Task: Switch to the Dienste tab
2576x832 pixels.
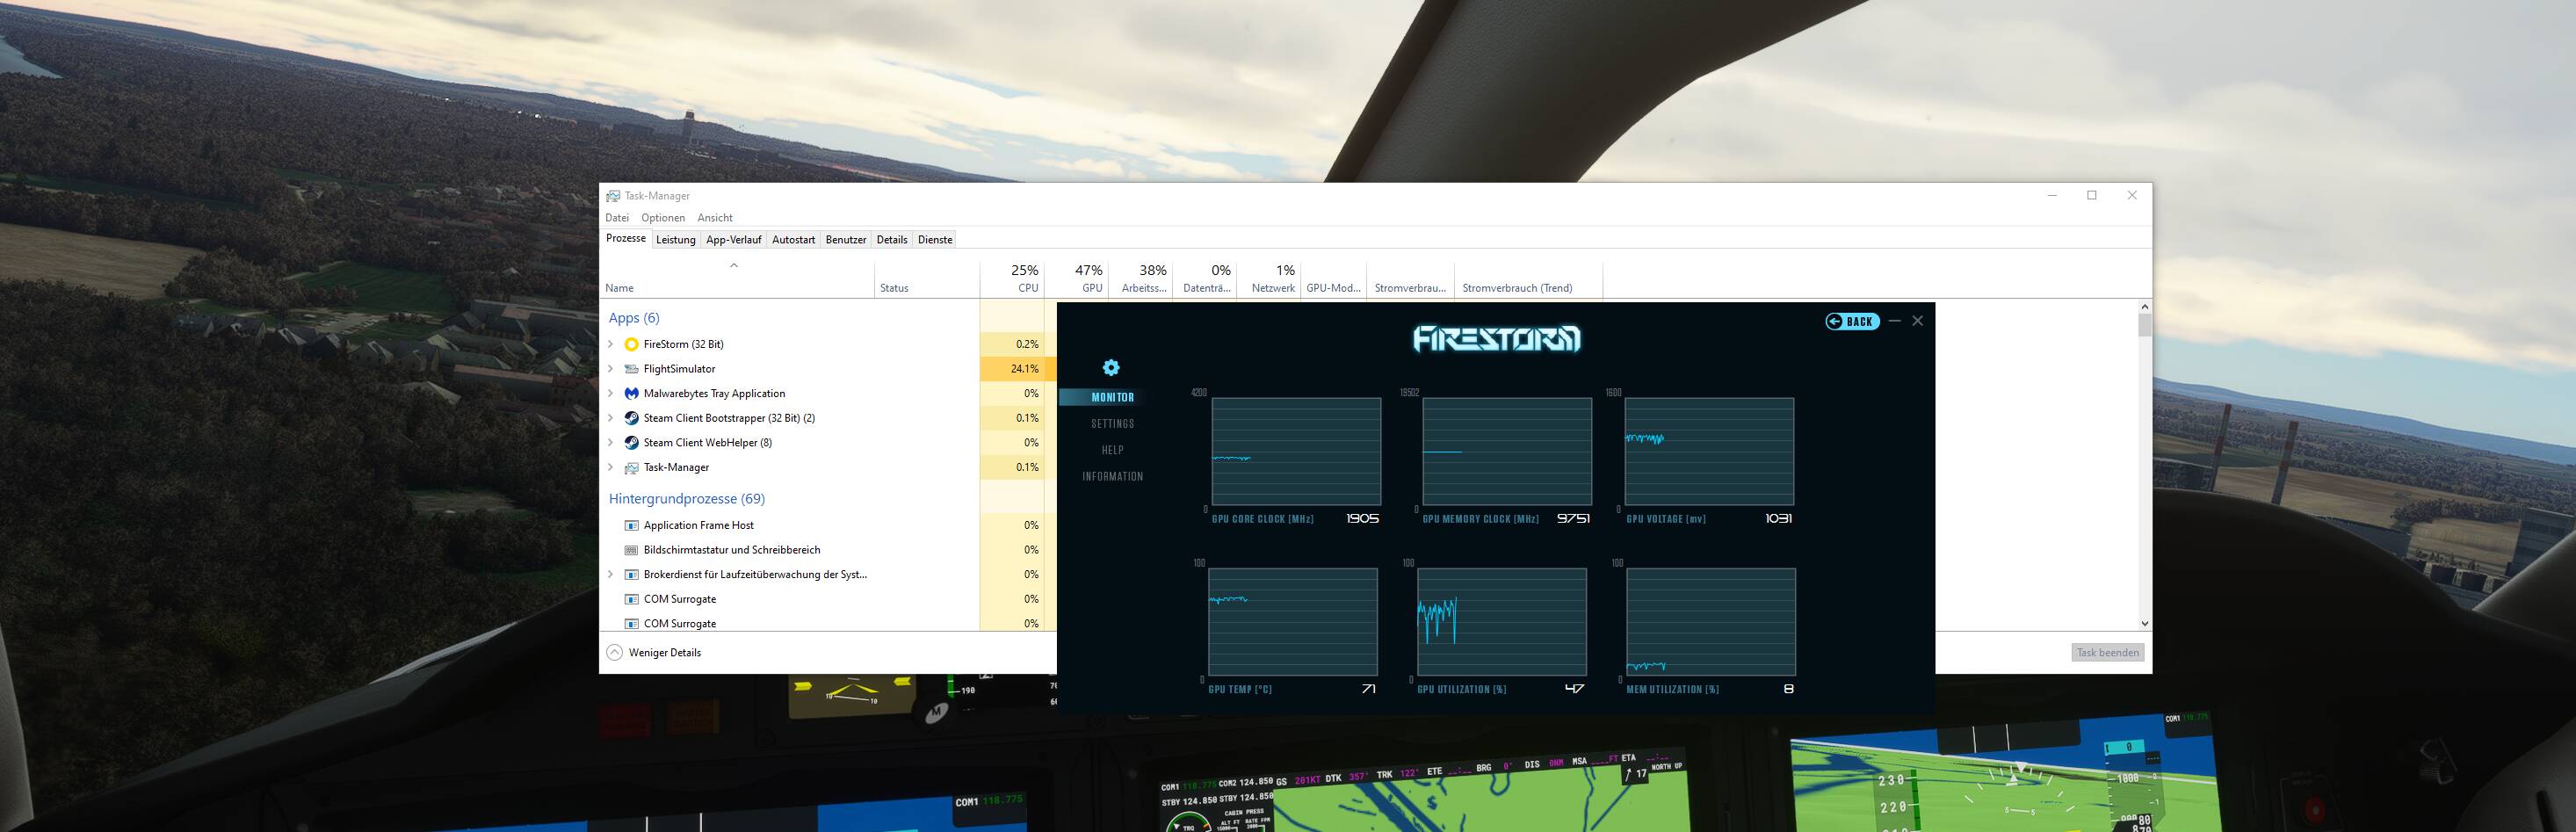Action: point(935,240)
